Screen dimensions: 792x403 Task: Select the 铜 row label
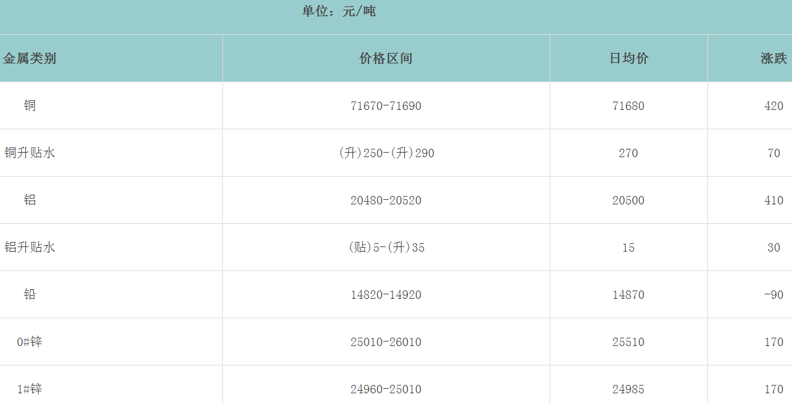coord(30,105)
